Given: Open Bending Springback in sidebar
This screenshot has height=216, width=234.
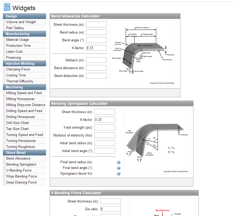Looking at the screenshot, I should tap(21, 165).
